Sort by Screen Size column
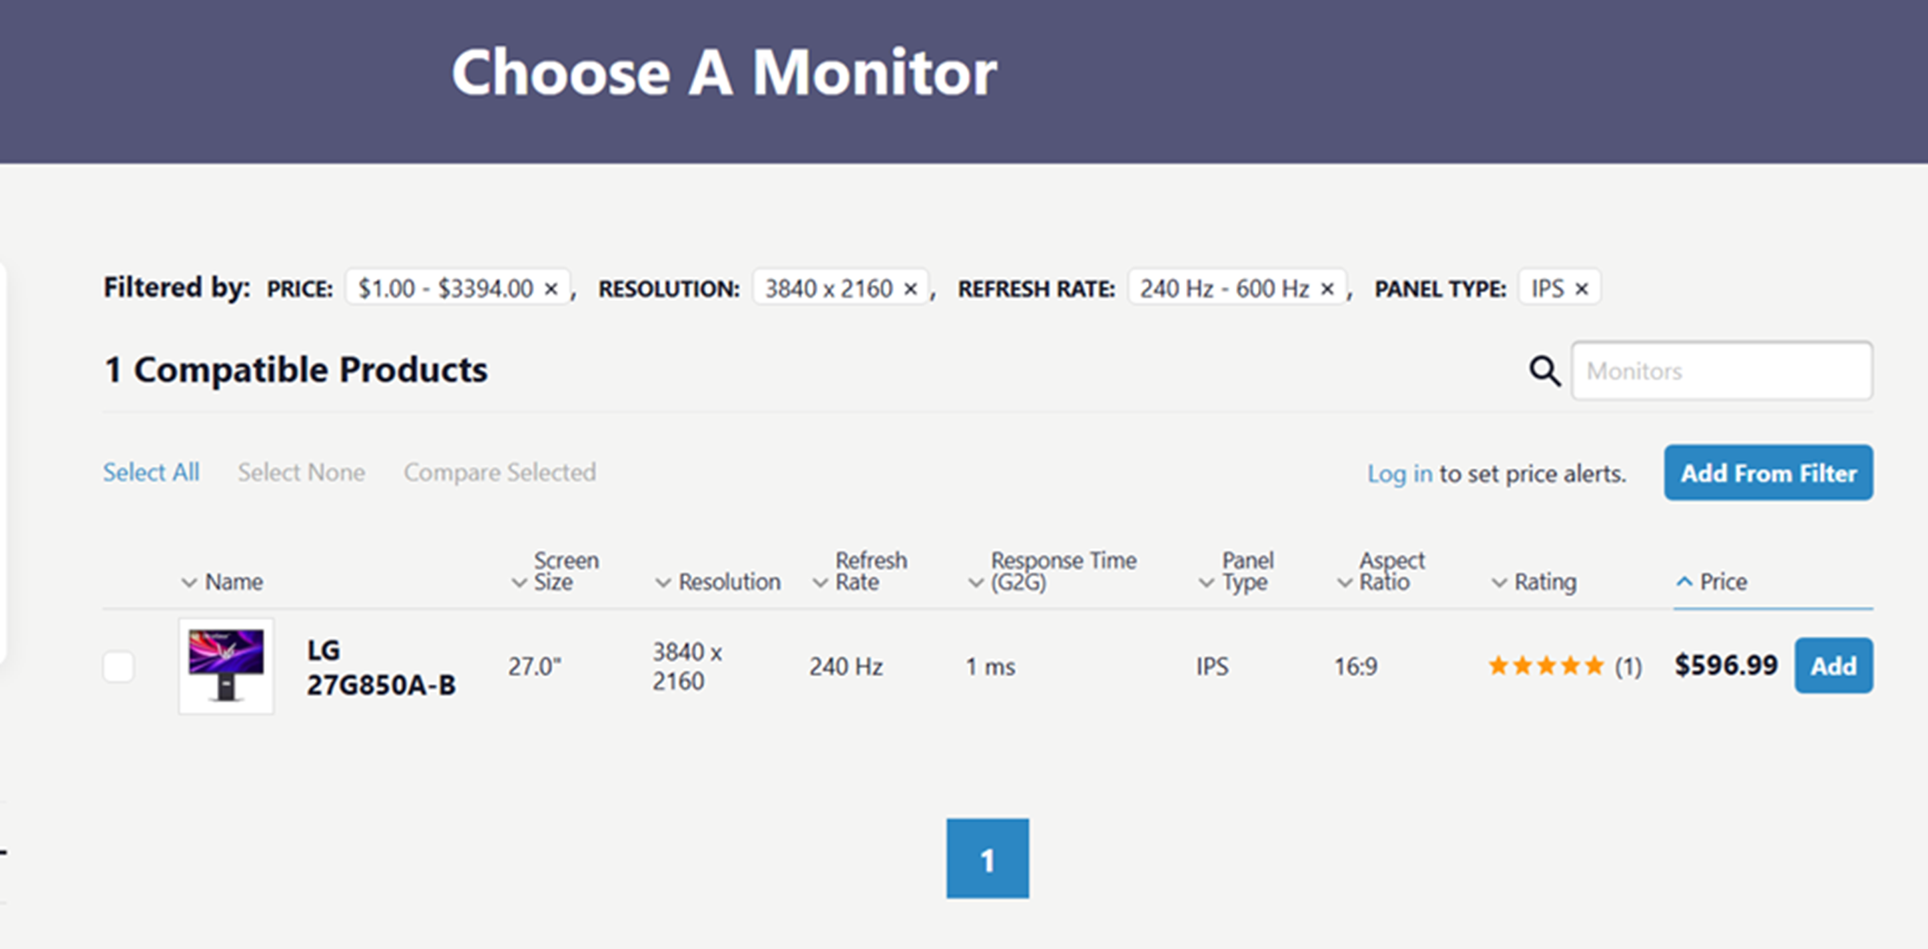 (x=565, y=571)
